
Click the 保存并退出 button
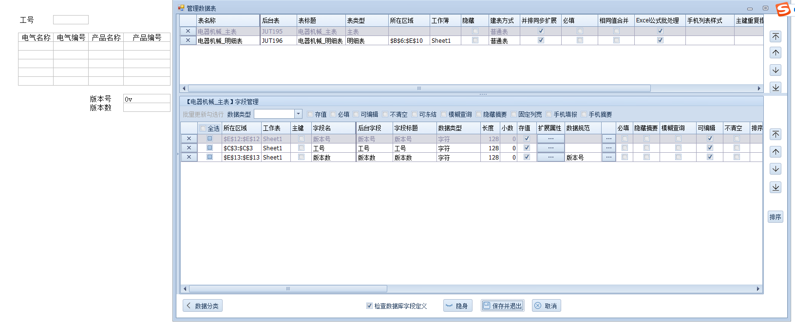point(502,306)
